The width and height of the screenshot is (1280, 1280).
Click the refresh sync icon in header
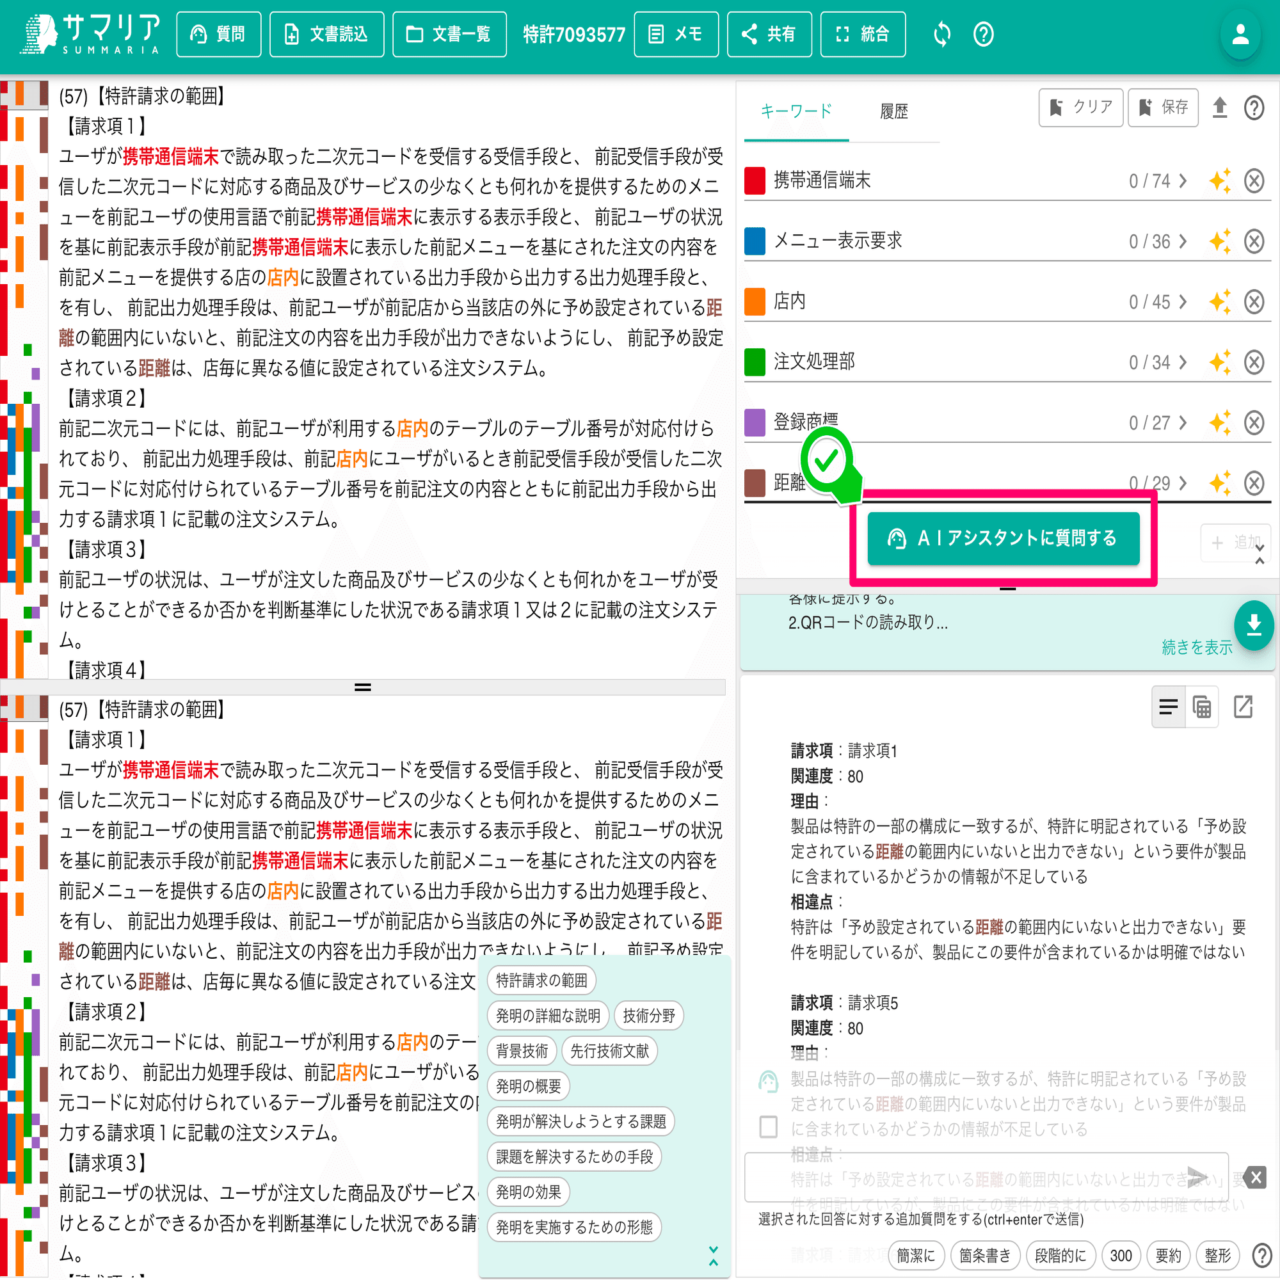tap(941, 34)
